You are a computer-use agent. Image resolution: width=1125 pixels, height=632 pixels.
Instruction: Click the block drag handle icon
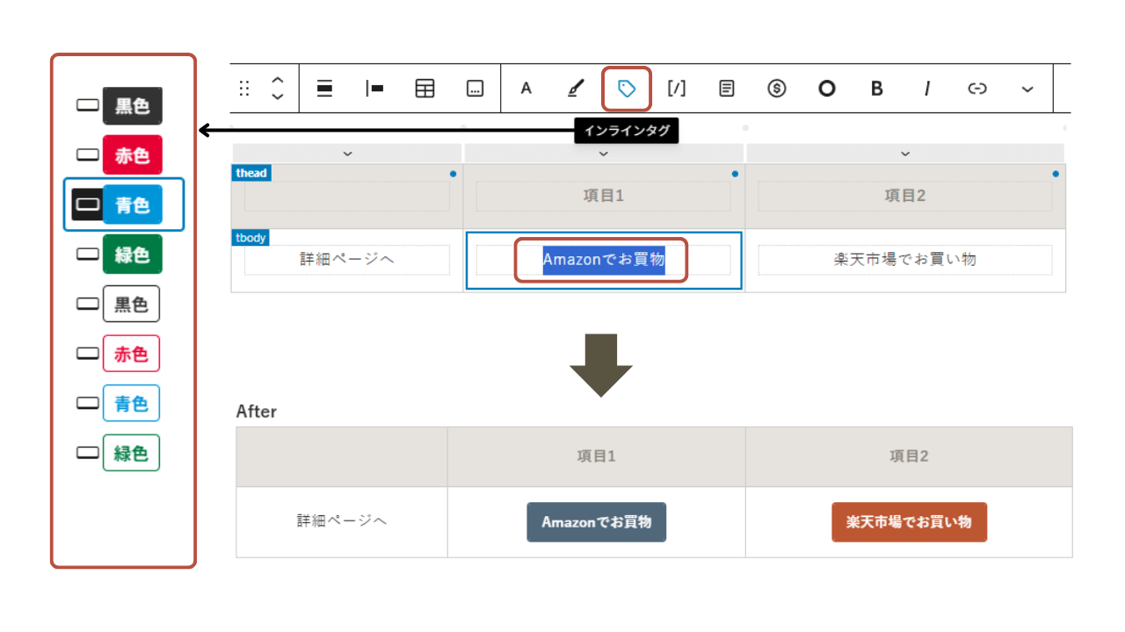coord(244,89)
